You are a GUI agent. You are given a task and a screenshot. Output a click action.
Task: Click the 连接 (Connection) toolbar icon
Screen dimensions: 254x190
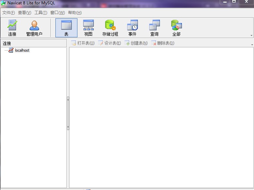[x=12, y=28]
